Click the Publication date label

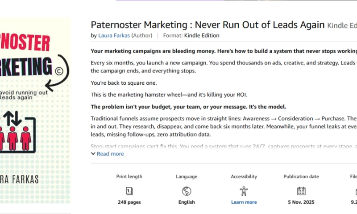[301, 177]
